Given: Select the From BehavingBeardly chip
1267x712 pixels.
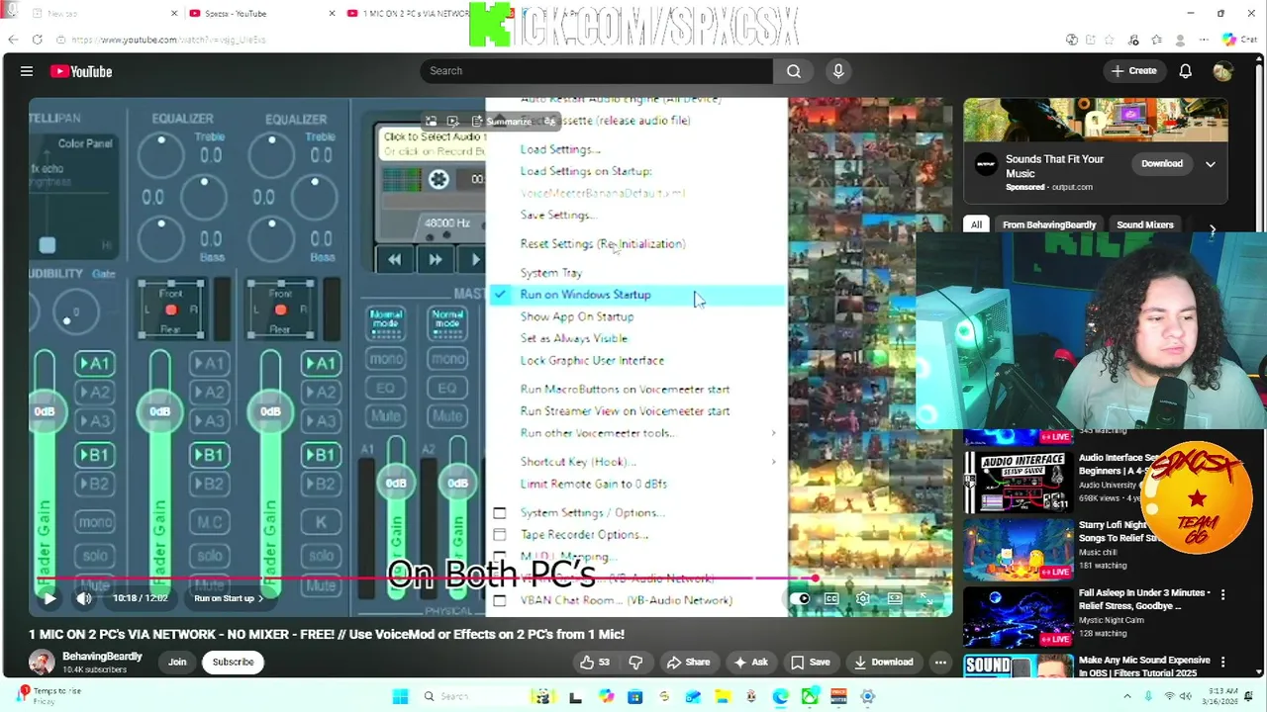Looking at the screenshot, I should tap(1049, 224).
